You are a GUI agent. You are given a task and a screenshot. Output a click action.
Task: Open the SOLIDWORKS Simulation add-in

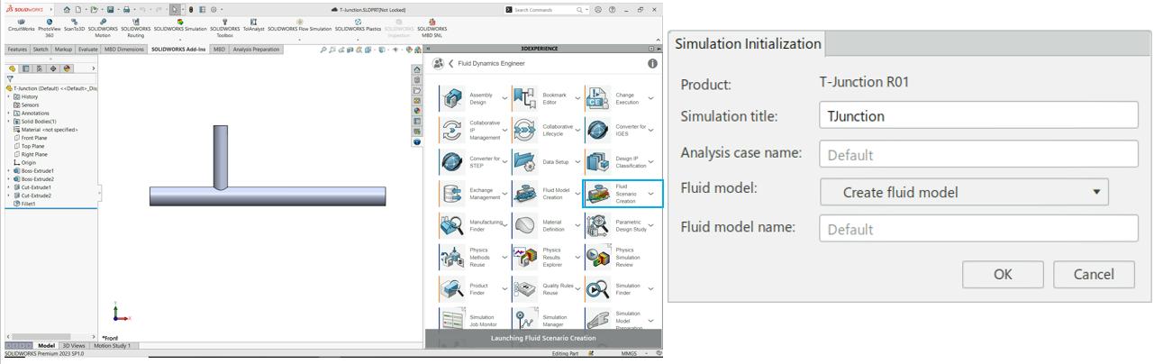tap(180, 24)
